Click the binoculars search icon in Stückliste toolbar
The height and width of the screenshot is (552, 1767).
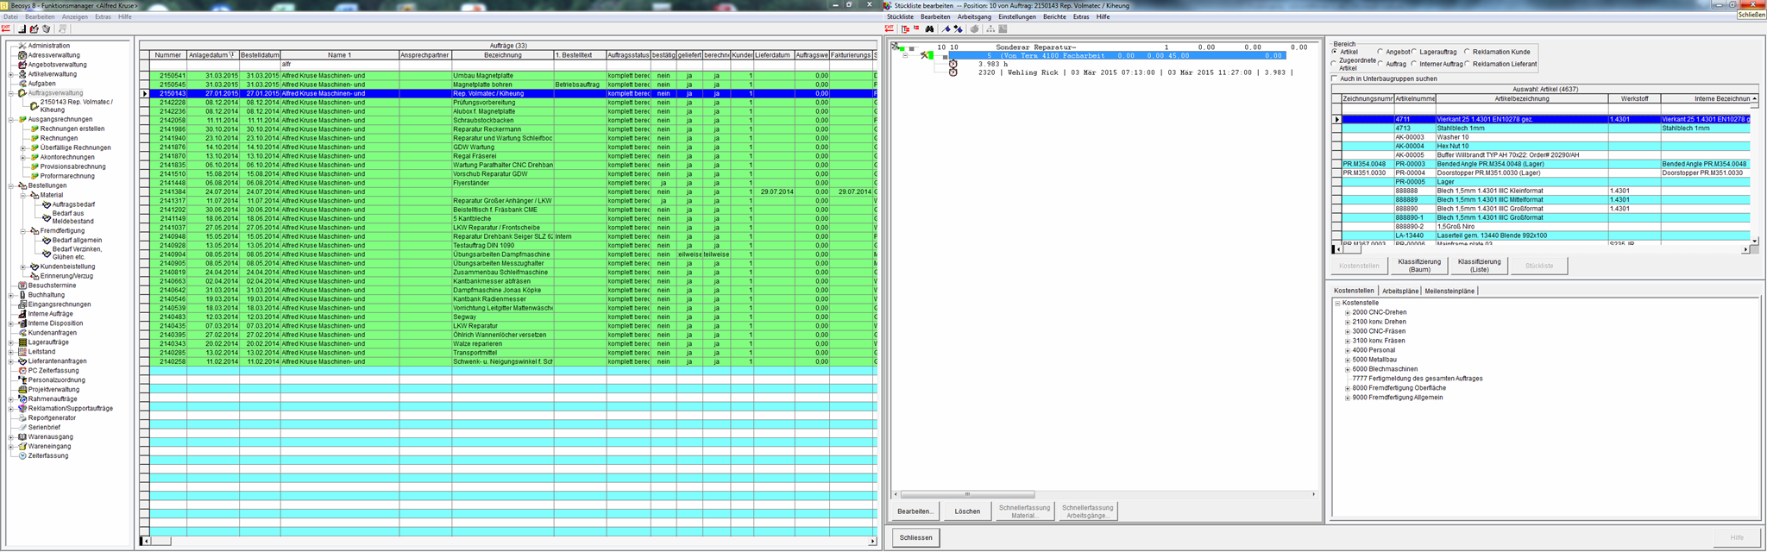pyautogui.click(x=929, y=28)
